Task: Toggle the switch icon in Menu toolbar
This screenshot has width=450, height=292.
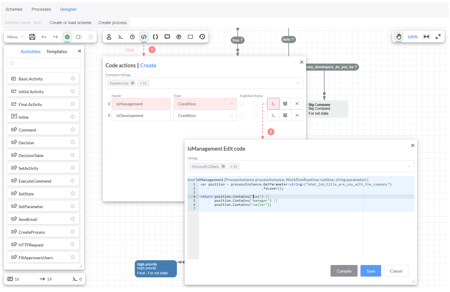Action: (79, 37)
